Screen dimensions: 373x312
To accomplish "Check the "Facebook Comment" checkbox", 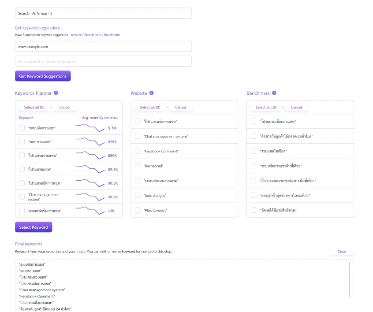I will pos(138,150).
